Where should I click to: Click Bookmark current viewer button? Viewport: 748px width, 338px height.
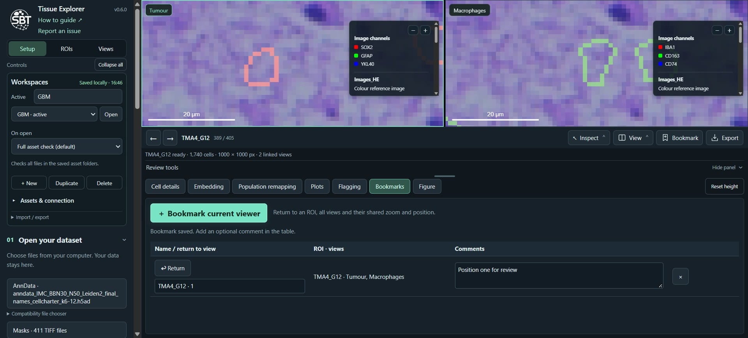point(209,213)
